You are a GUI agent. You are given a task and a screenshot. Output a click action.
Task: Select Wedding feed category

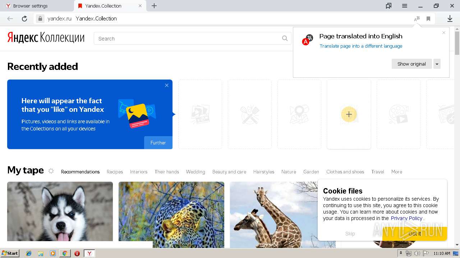pos(195,172)
